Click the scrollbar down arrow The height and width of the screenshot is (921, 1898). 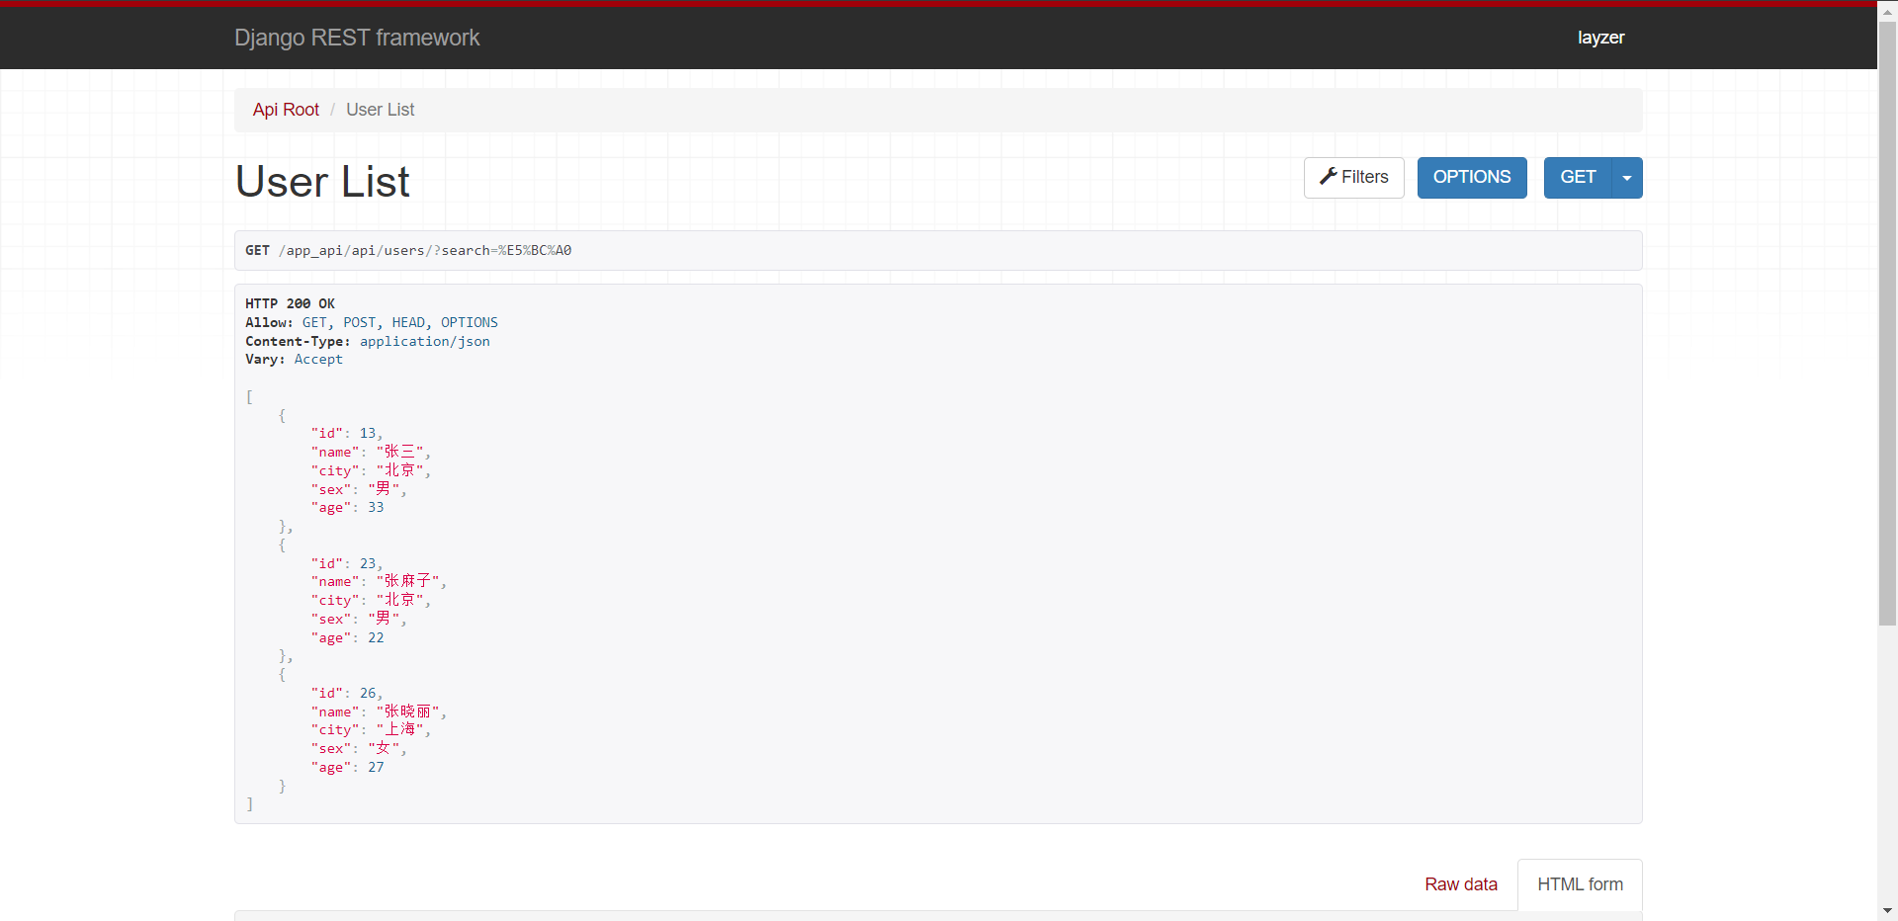[x=1887, y=911]
